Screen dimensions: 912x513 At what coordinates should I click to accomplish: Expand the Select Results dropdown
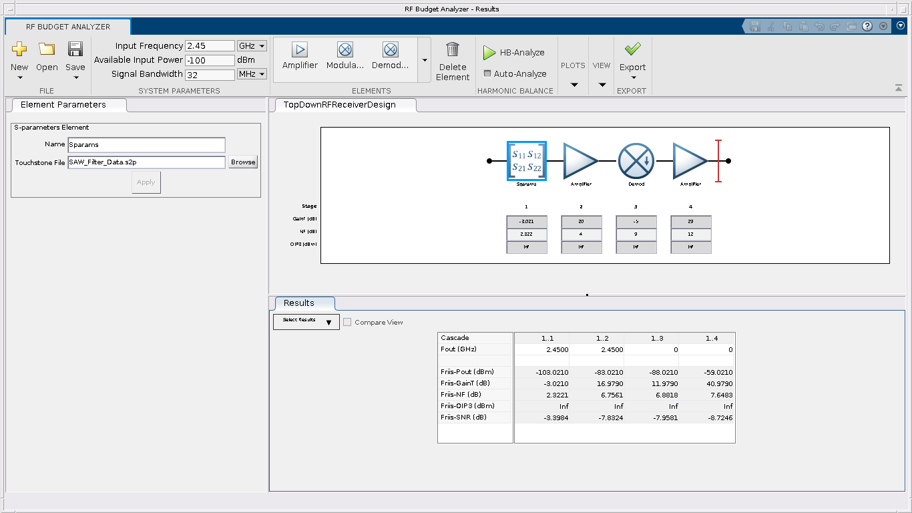click(306, 322)
